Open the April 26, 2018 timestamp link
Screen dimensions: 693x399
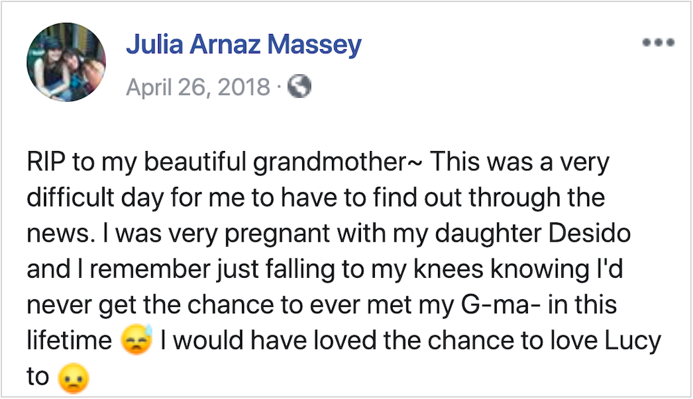tap(198, 87)
